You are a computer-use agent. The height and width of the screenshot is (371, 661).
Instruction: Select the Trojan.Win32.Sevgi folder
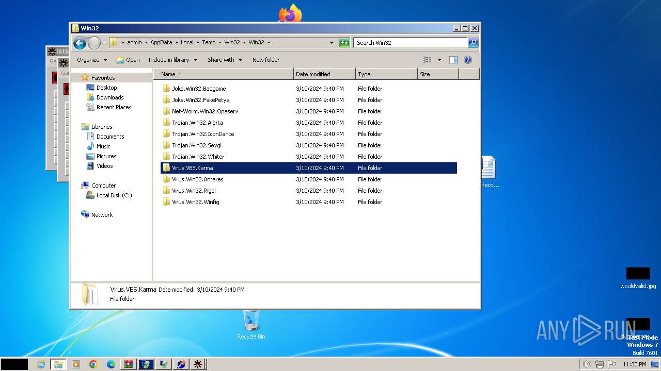[x=308, y=145]
